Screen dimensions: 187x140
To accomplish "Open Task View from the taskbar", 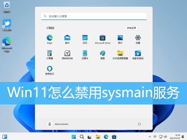I will coord(90,137).
